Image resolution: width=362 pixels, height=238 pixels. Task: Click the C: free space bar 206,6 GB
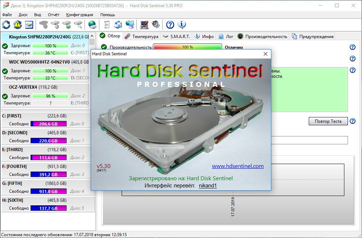pyautogui.click(x=49, y=124)
